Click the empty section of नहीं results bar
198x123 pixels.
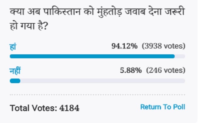tap(103, 81)
